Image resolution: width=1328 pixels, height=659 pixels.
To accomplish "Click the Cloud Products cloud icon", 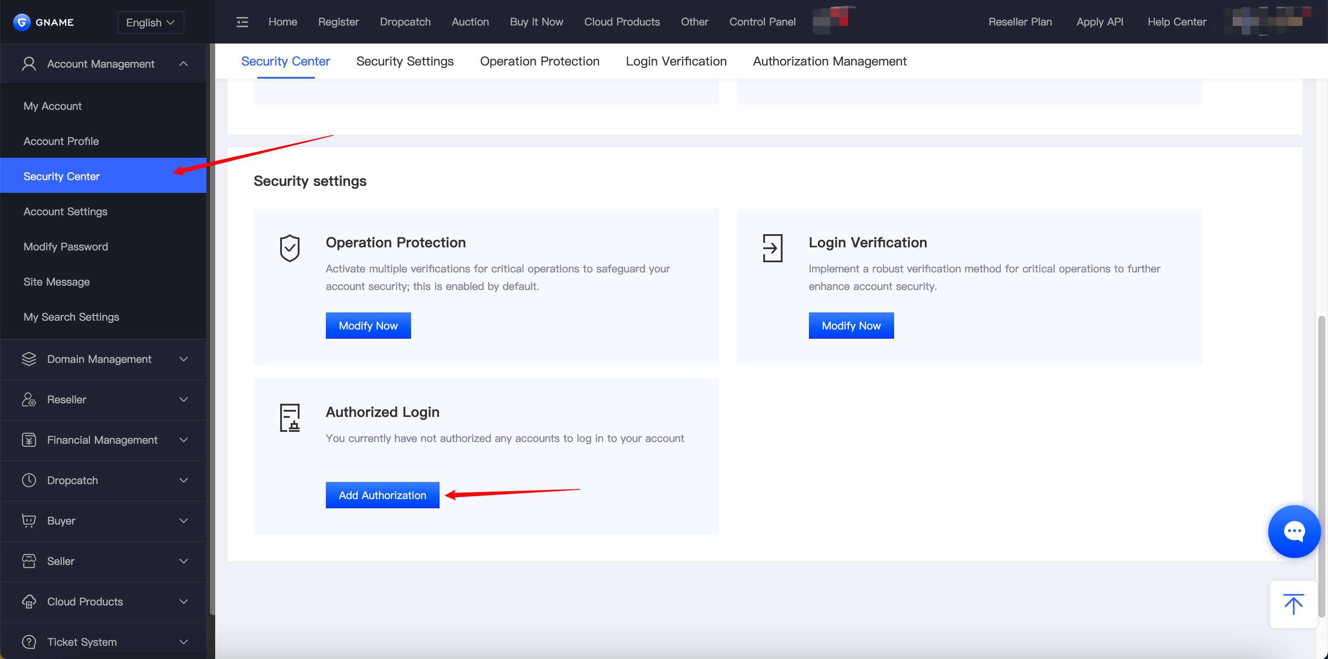I will (x=29, y=601).
